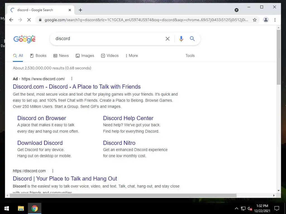The height and width of the screenshot is (214, 286).
Task: Click the Chrome taskbar icon
Action: coord(34,208)
